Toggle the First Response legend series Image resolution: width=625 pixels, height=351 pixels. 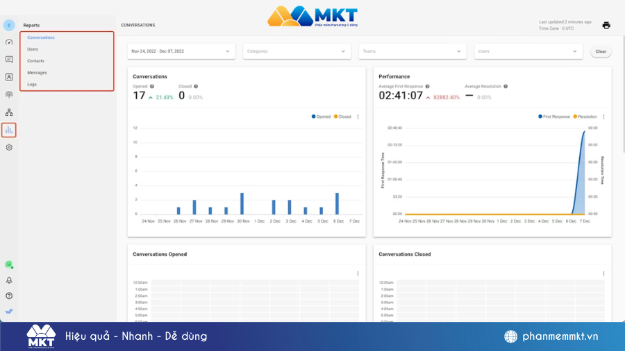point(554,117)
